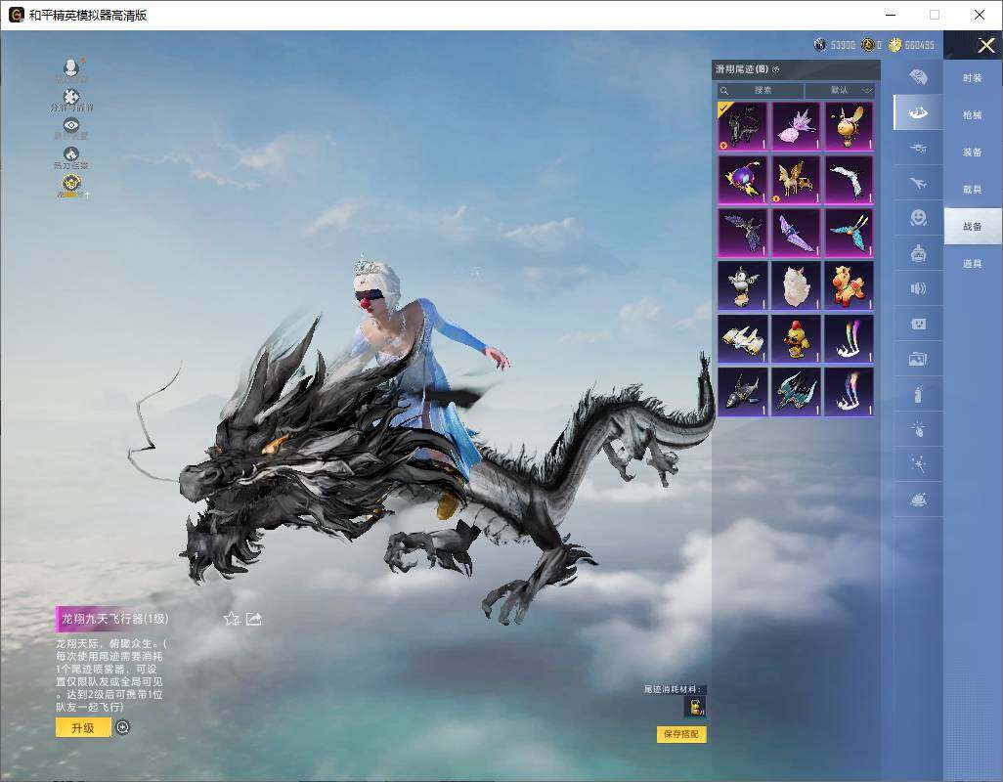Select the golden bunny balloon trail
Viewport: 1003px width, 782px height.
click(849, 127)
